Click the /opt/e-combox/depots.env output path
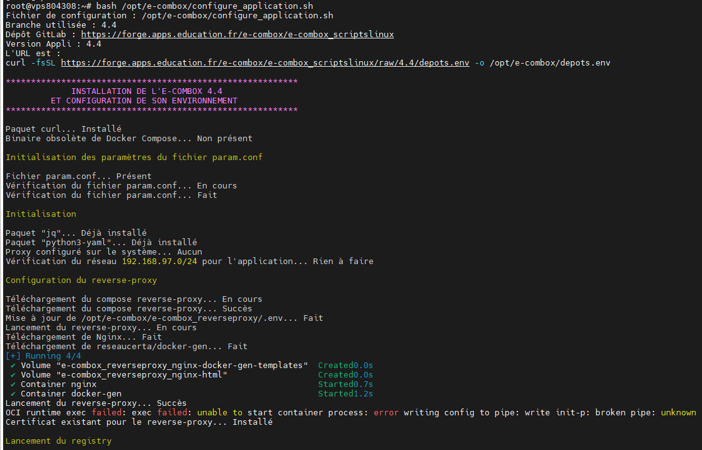 [x=550, y=63]
